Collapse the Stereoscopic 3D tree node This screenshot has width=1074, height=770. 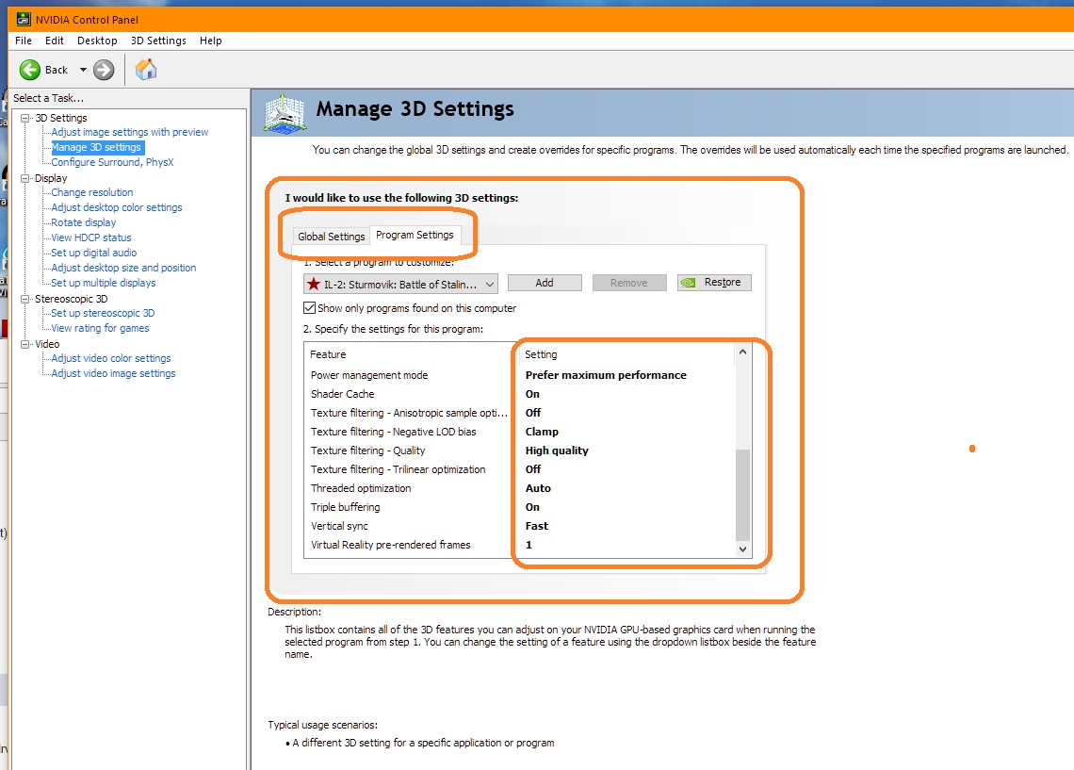point(25,299)
